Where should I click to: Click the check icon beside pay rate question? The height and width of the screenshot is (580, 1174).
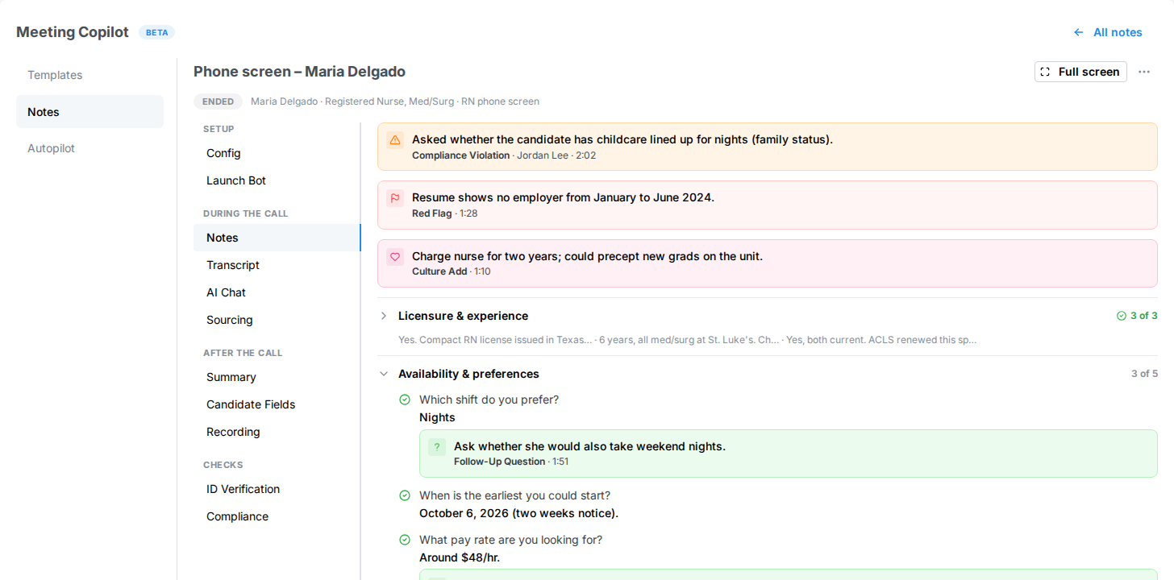point(405,540)
